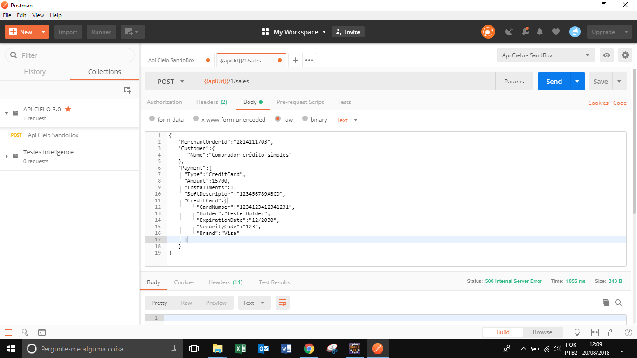Click the New button
This screenshot has height=358, width=637.
click(21, 32)
